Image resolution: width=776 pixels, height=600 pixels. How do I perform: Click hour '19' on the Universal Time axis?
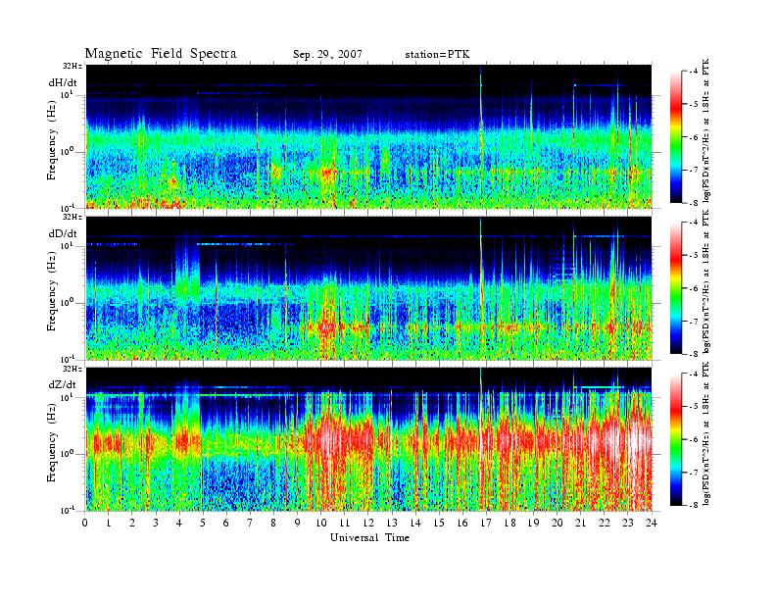[533, 523]
